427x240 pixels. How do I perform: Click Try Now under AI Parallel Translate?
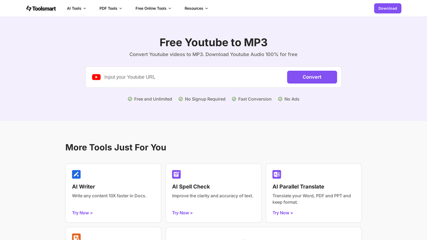283,213
